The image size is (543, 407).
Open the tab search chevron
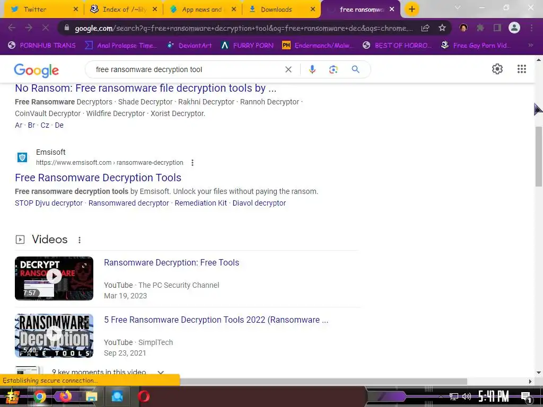[x=458, y=7]
